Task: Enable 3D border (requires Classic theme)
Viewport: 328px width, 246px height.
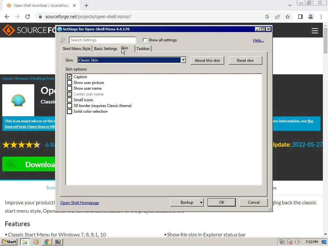Action: 70,106
